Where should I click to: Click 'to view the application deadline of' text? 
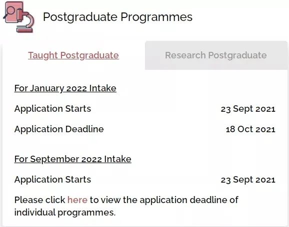pyautogui.click(x=164, y=200)
